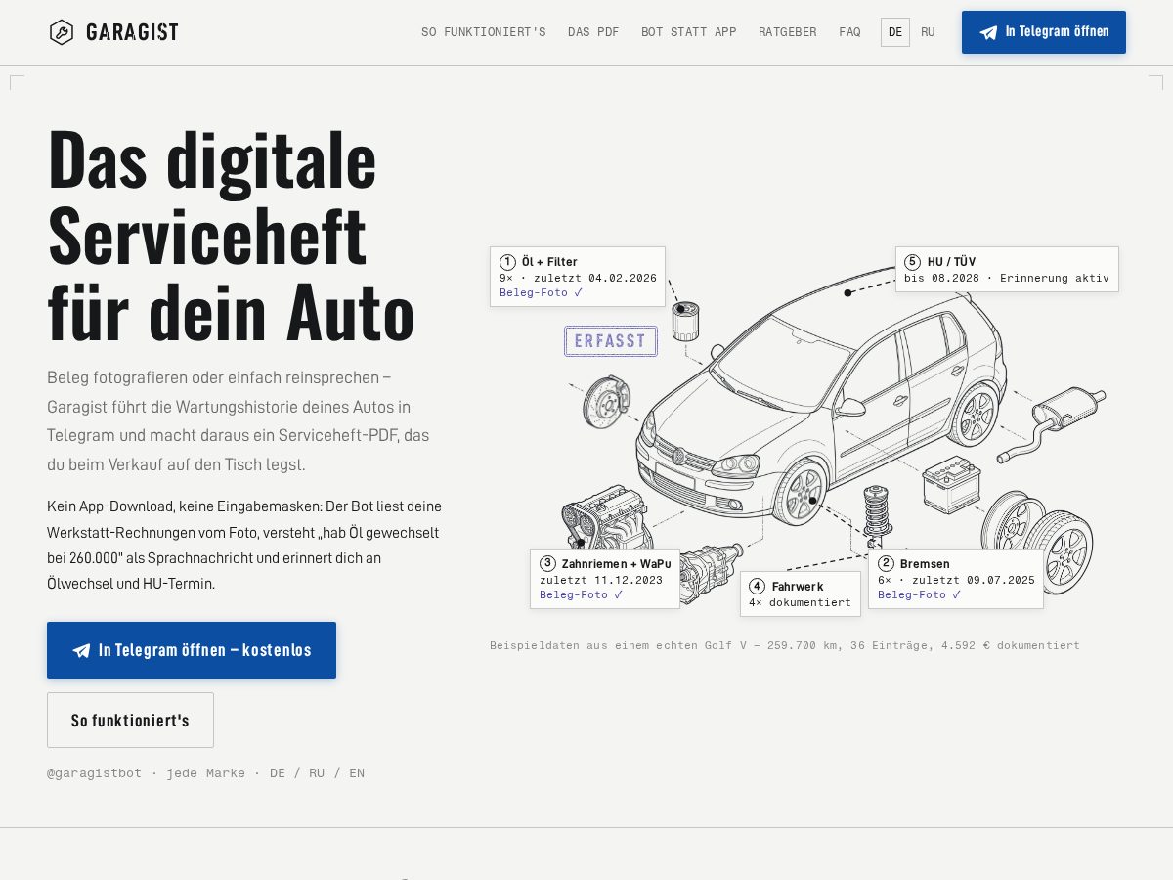Click the Zahnriemen + WaPu callout title
Viewport: 1173px width, 880px height.
[616, 564]
